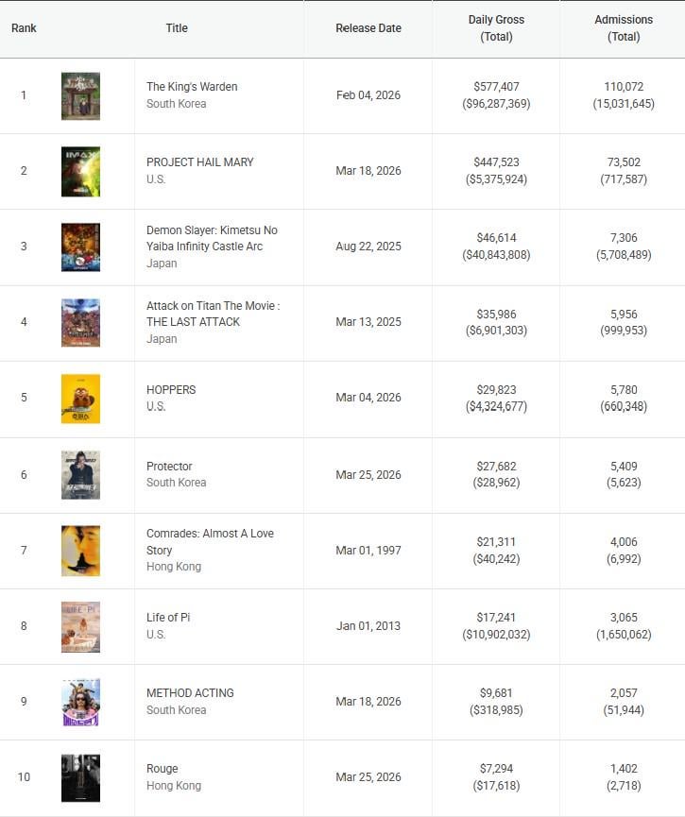Select the Demon Slayer poster thumbnail
The width and height of the screenshot is (685, 817).
[80, 247]
